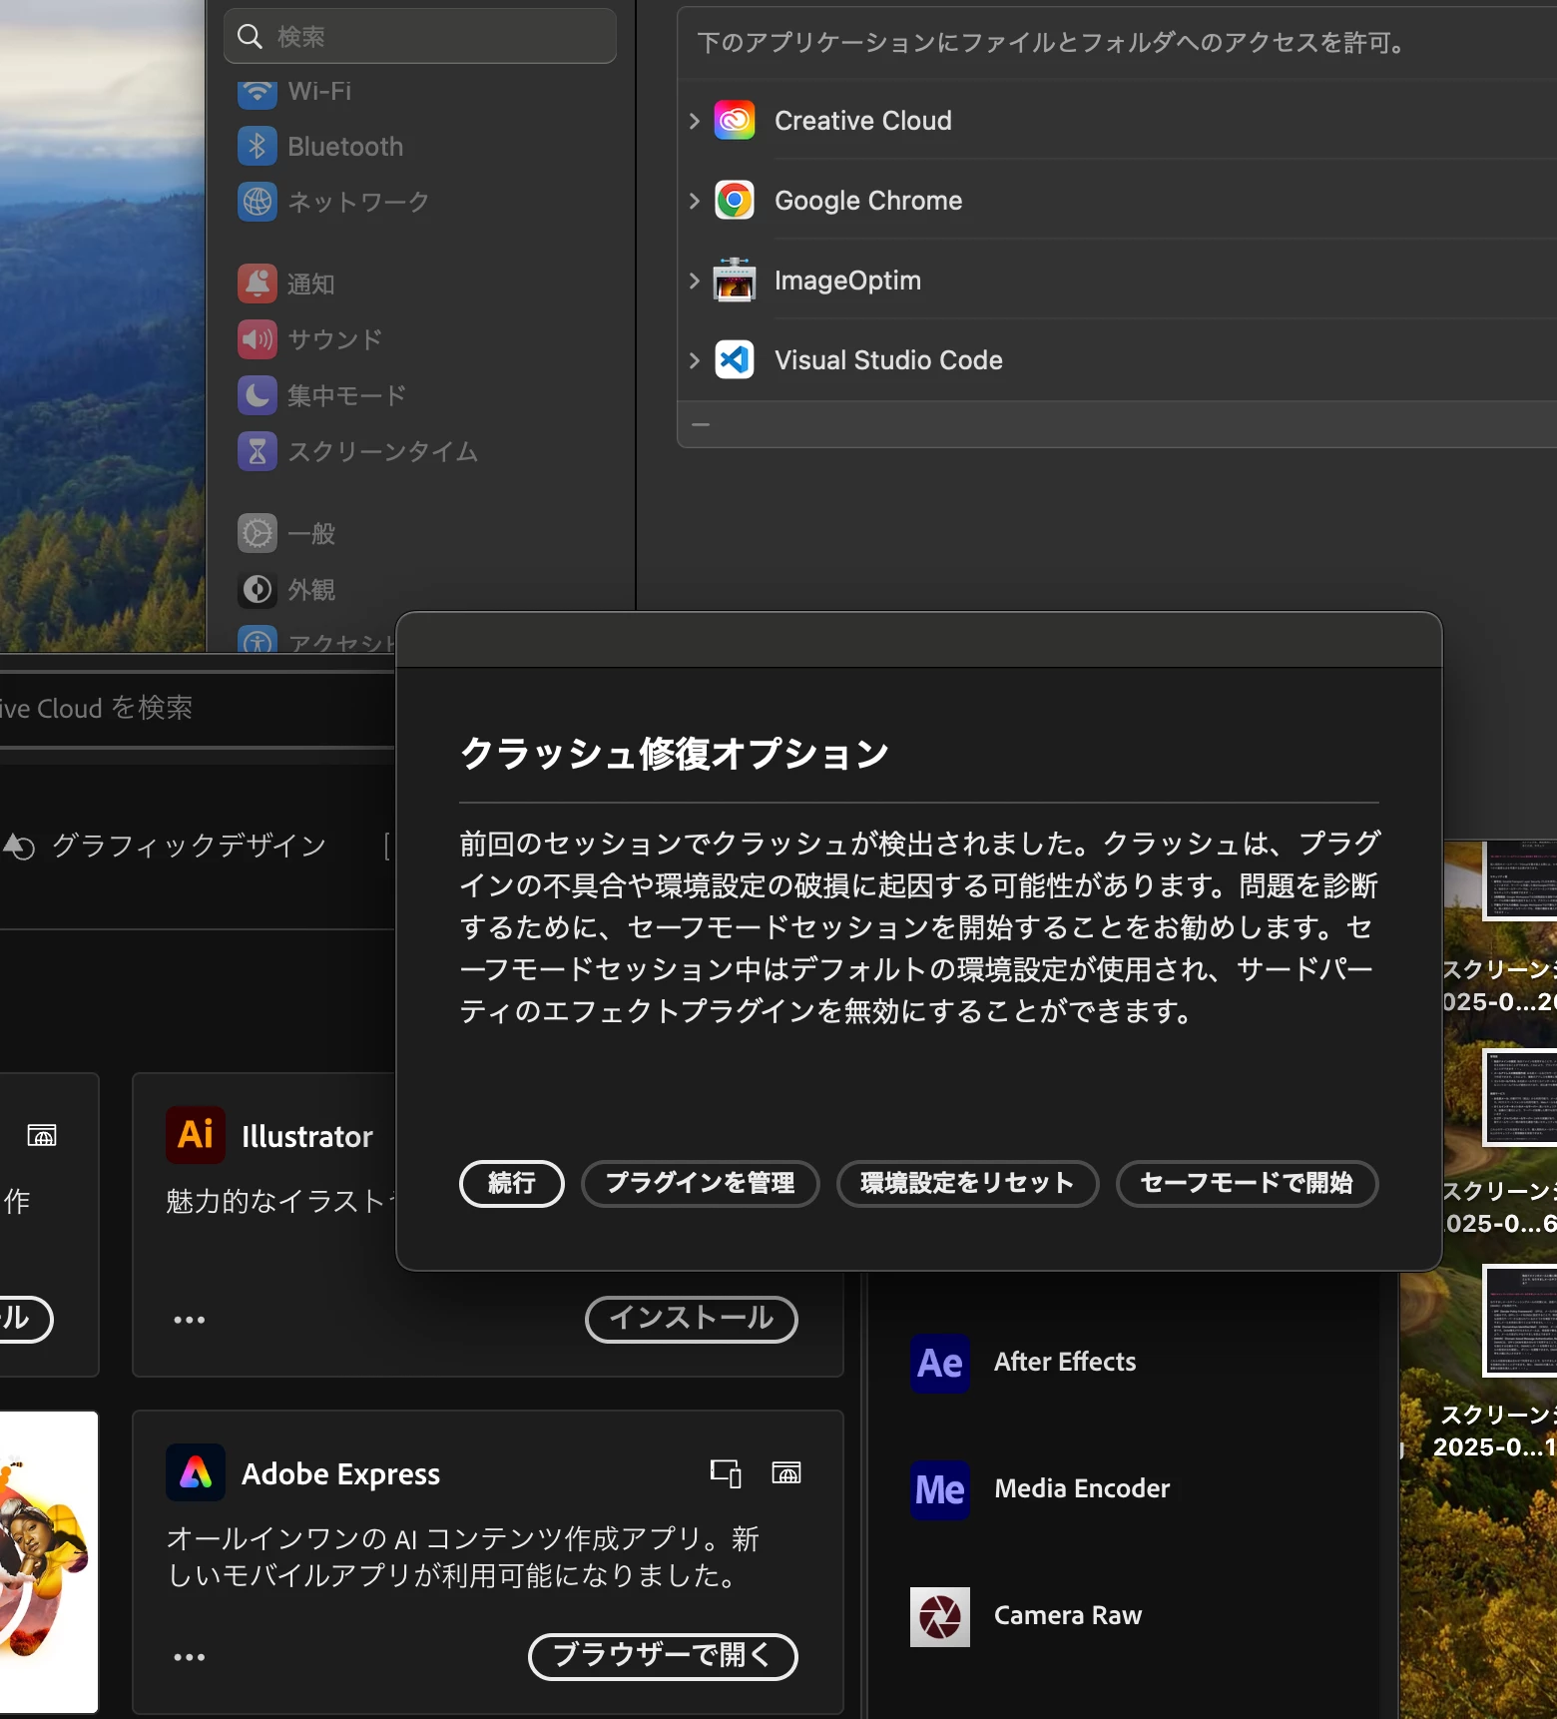Select スクリーンタイム label in settings sidebar

383,451
